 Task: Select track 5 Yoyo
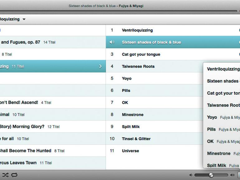[x=154, y=78]
